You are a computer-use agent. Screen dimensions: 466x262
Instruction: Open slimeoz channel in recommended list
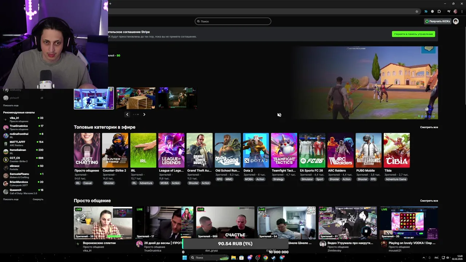click(23, 167)
